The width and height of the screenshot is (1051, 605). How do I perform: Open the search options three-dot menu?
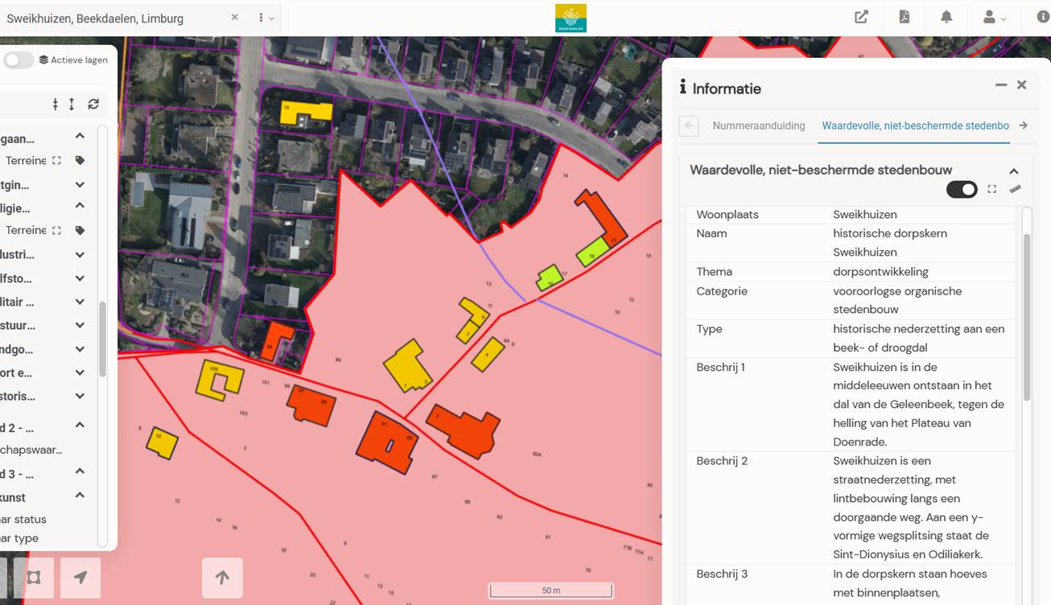(266, 18)
